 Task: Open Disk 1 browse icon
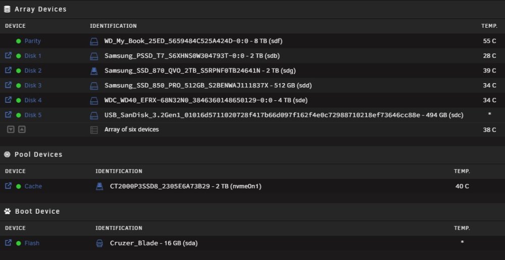click(9, 55)
